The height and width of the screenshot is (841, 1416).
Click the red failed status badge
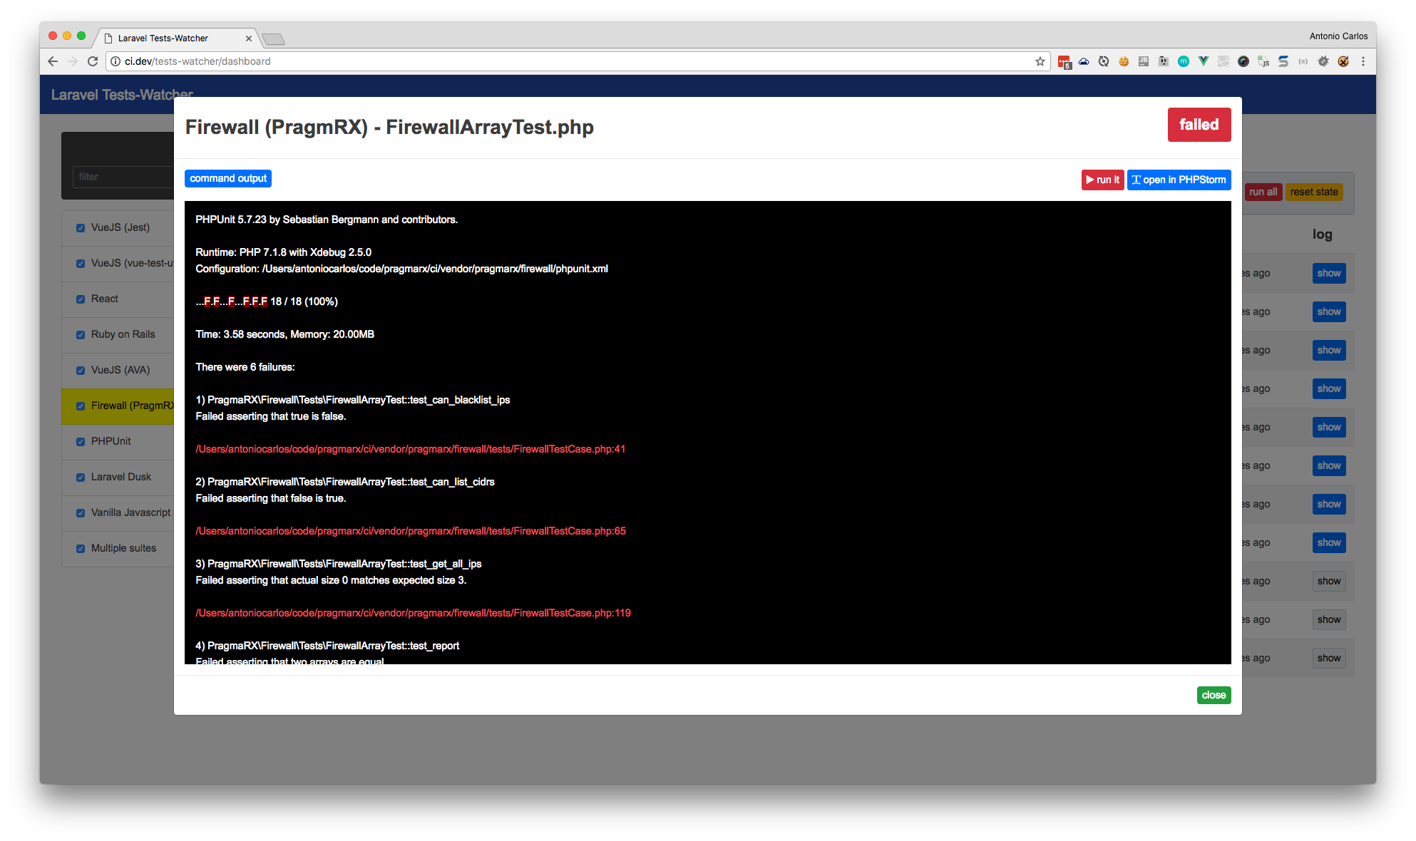[x=1199, y=125]
